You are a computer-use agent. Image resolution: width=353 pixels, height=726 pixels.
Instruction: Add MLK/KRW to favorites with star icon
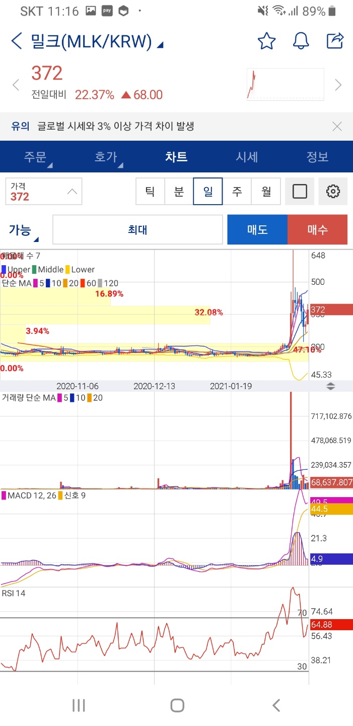[266, 41]
